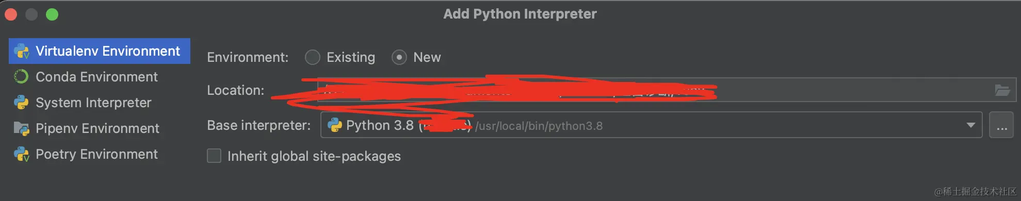Open the Location folder browse icon

[x=1002, y=90]
